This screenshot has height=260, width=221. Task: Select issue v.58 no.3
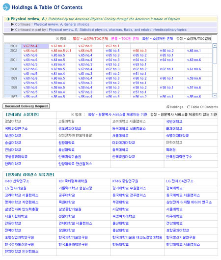click(x=112, y=87)
